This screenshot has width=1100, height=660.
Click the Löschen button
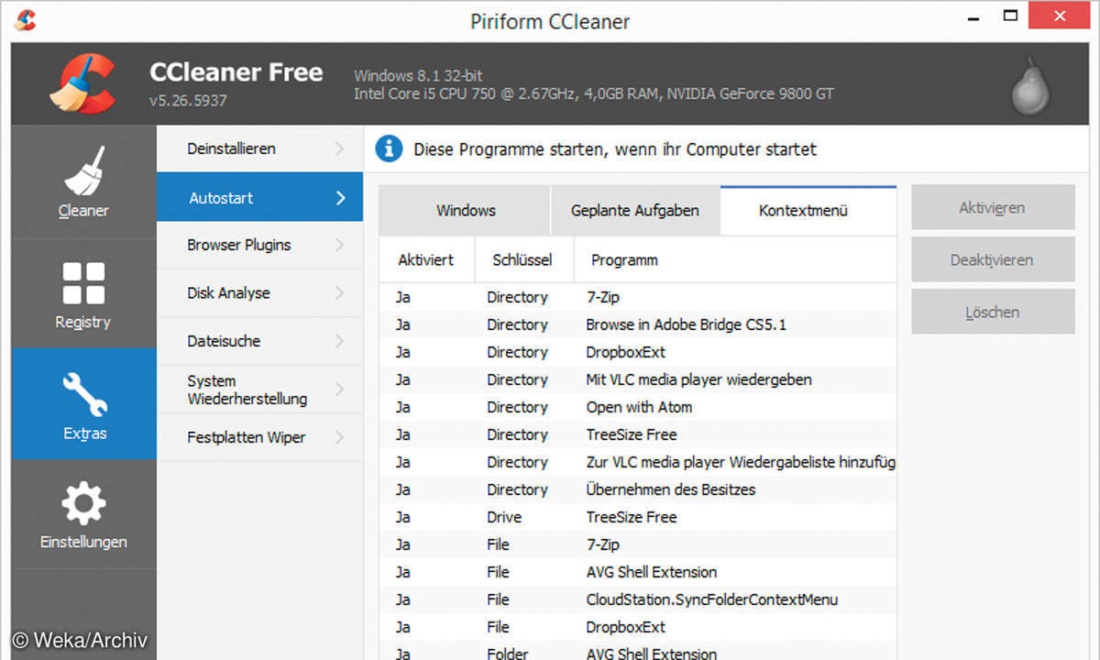click(x=993, y=312)
